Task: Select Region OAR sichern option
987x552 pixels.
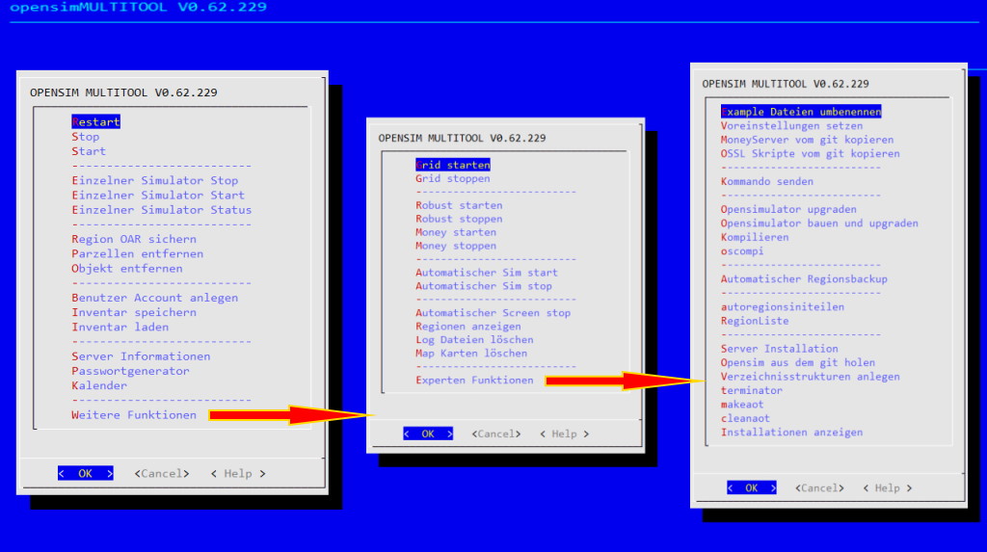Action: click(x=133, y=239)
